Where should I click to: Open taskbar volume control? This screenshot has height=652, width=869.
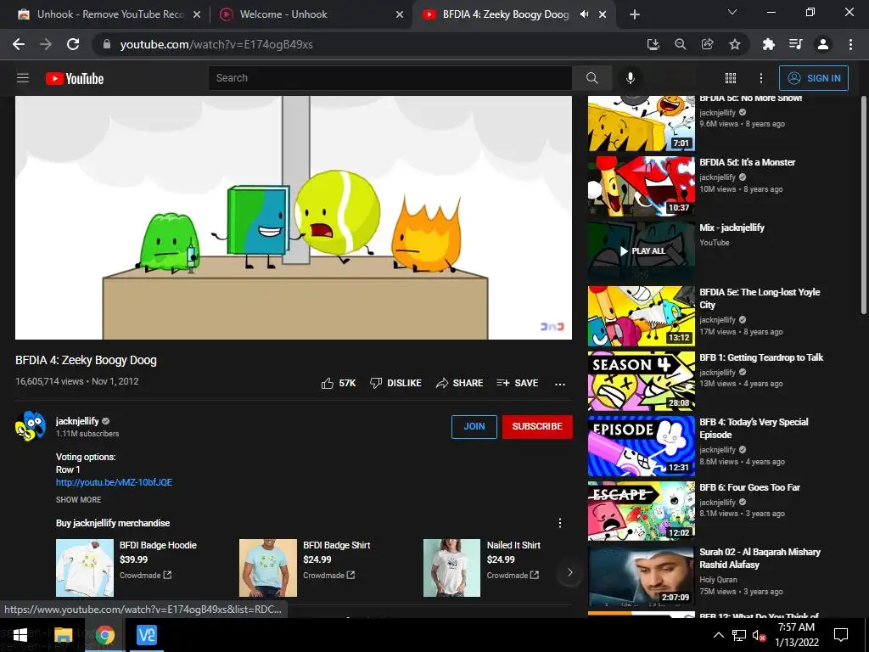click(759, 635)
